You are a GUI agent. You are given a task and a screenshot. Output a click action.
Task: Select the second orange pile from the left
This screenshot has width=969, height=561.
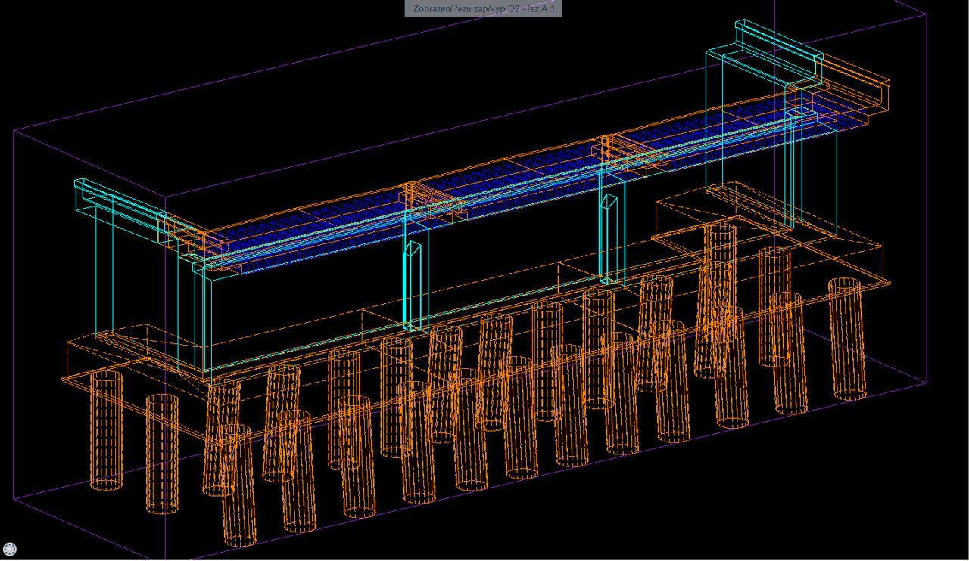tap(162, 452)
